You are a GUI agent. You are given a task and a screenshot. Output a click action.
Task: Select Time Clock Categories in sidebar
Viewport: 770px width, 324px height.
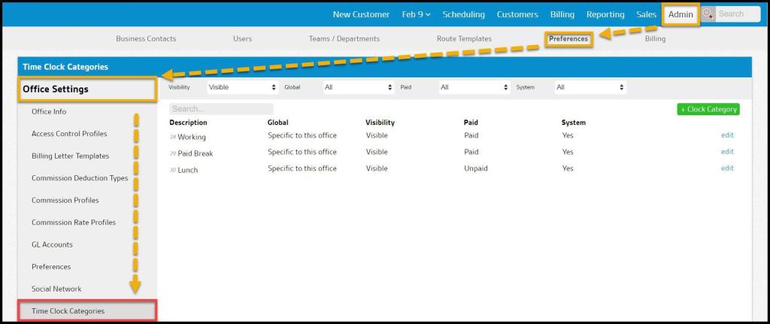click(68, 310)
